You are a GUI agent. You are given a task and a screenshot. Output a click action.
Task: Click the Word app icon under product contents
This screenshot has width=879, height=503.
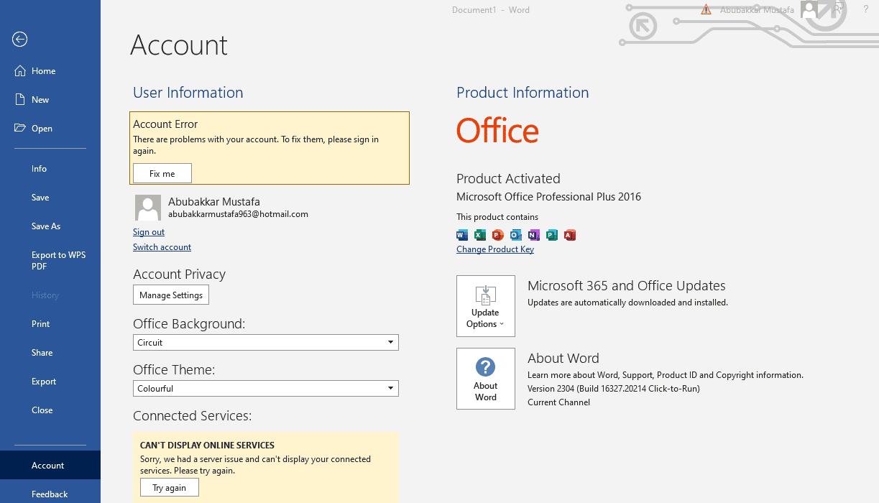click(x=462, y=235)
